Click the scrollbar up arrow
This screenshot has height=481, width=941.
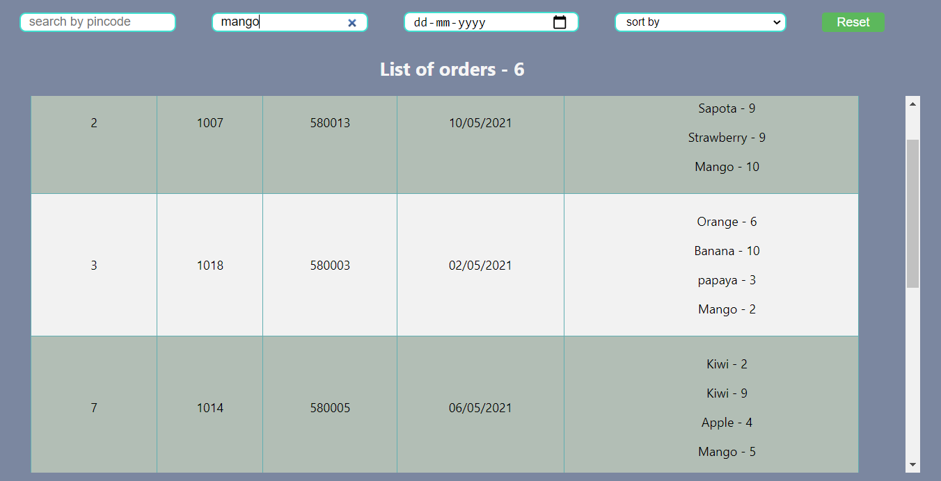pyautogui.click(x=912, y=103)
